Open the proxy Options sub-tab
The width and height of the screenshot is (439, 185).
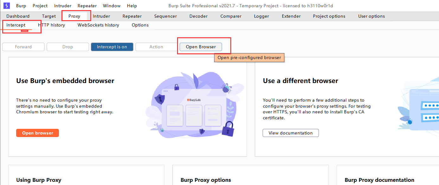(x=140, y=25)
